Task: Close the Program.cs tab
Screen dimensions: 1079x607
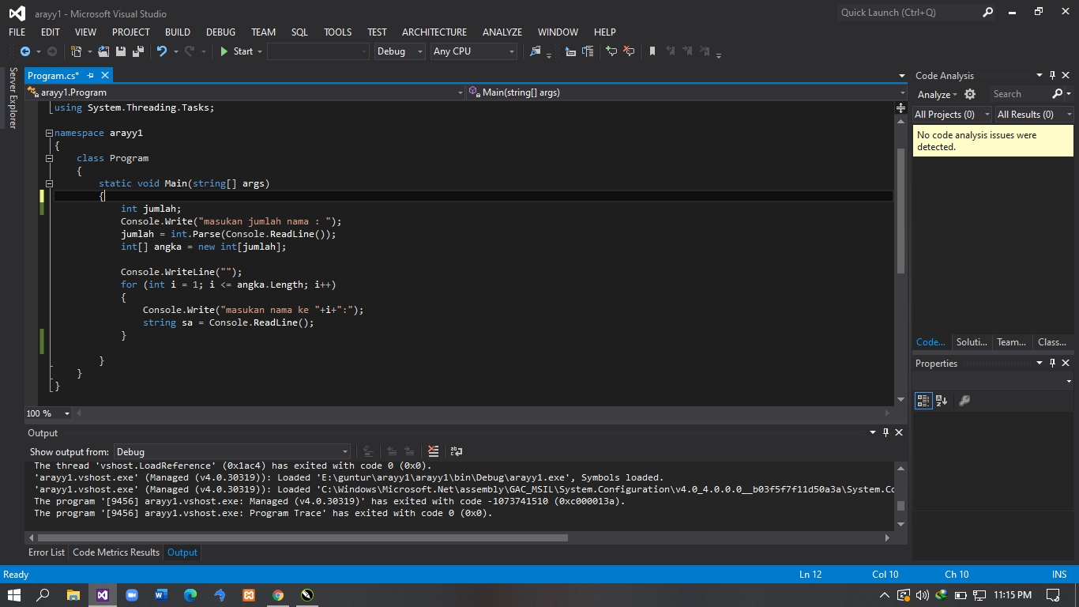Action: 104,75
